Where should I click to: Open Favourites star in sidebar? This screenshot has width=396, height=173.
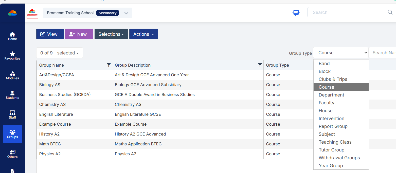click(12, 55)
